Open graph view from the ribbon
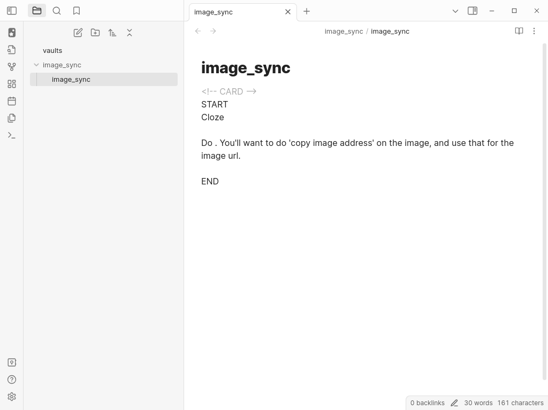This screenshot has width=548, height=410. pos(12,67)
